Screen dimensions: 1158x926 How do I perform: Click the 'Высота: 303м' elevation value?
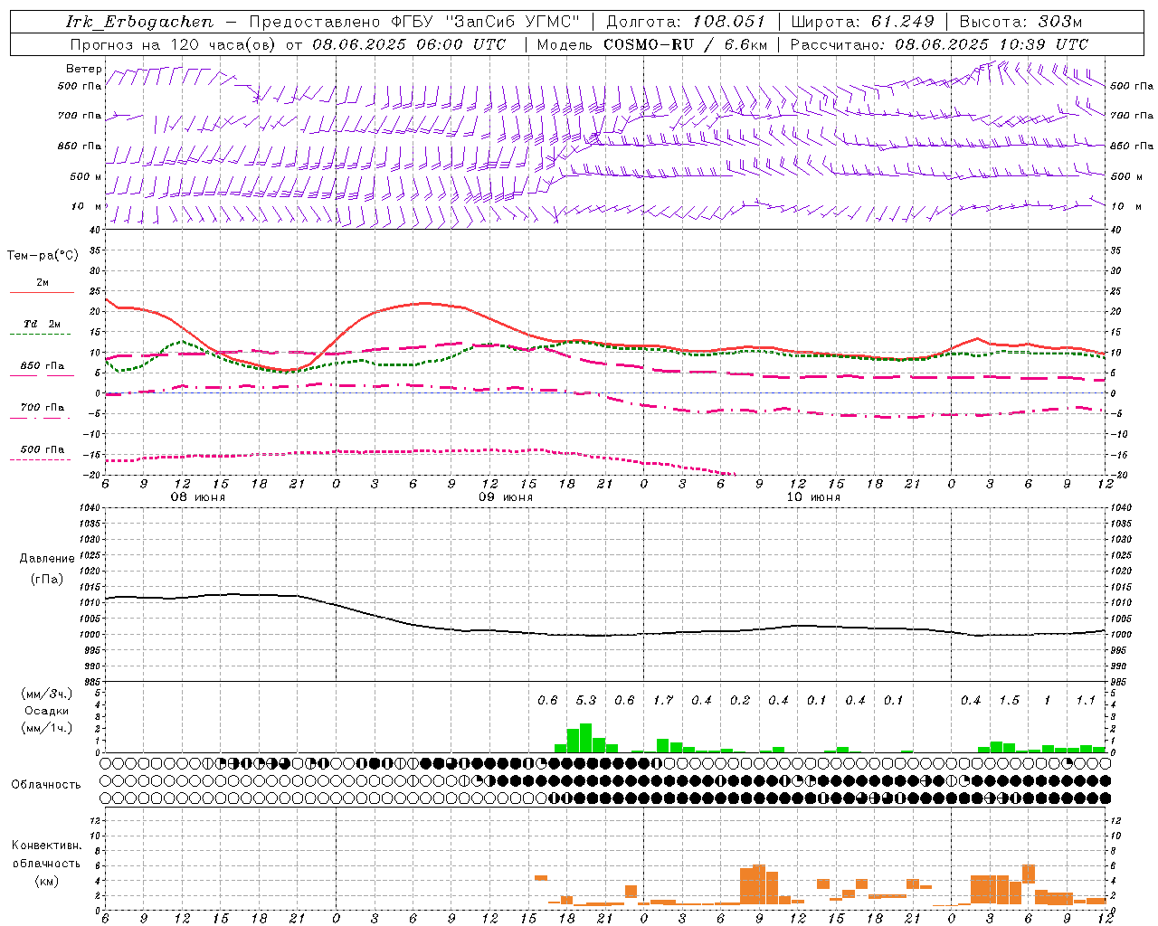[x=1020, y=22]
